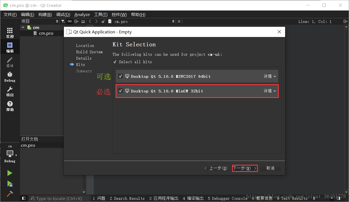
Task: Toggle left sidebar icon in status bar
Action: (x=24, y=198)
